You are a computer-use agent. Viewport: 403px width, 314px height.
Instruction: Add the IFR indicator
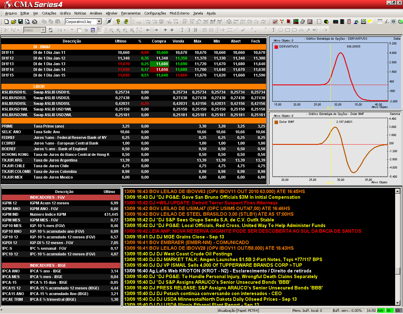184,21
